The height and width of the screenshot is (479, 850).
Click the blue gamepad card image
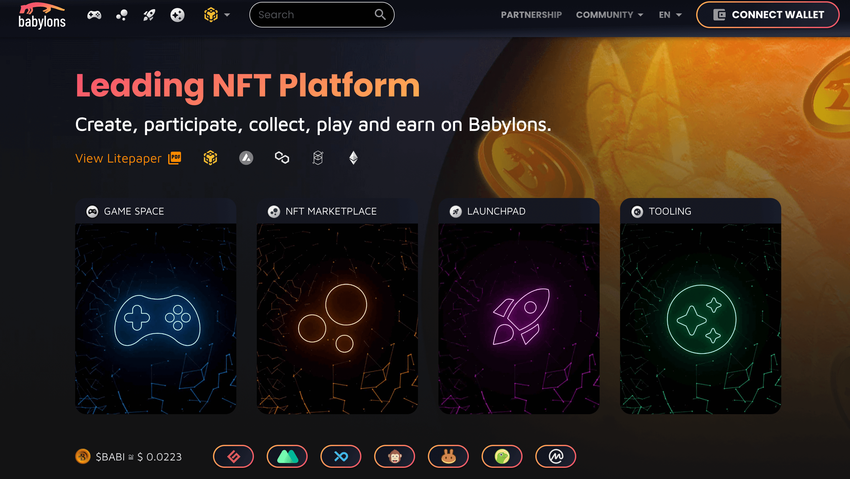156,319
